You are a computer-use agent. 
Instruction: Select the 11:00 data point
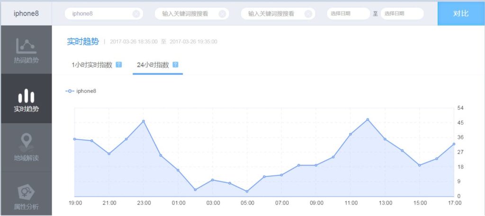tap(350, 134)
